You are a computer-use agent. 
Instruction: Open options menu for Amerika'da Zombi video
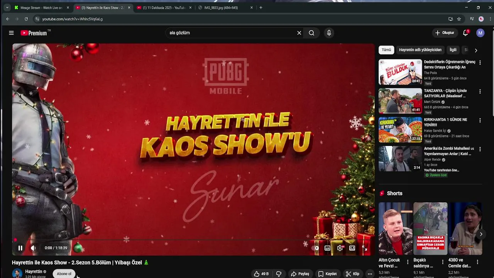tap(480, 149)
